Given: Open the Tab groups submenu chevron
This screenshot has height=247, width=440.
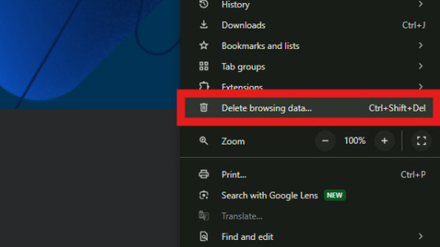Looking at the screenshot, I should pyautogui.click(x=420, y=67).
